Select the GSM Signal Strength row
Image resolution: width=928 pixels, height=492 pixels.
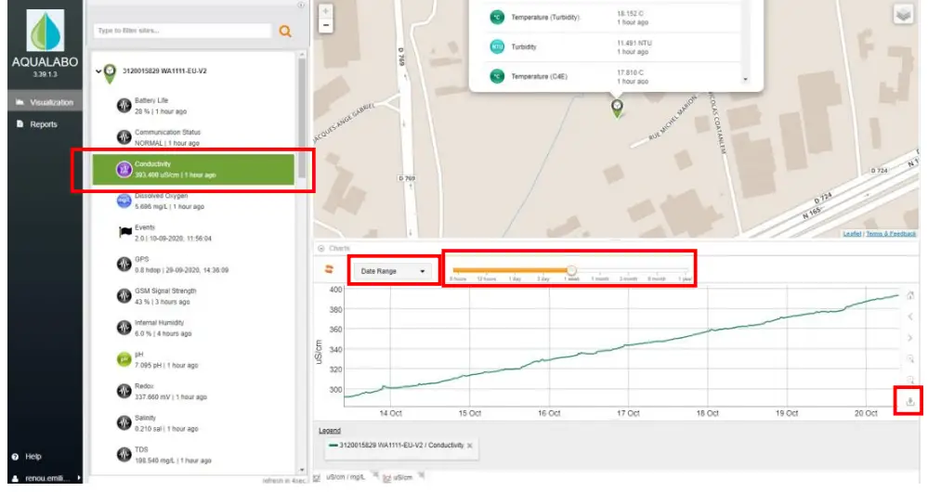193,296
